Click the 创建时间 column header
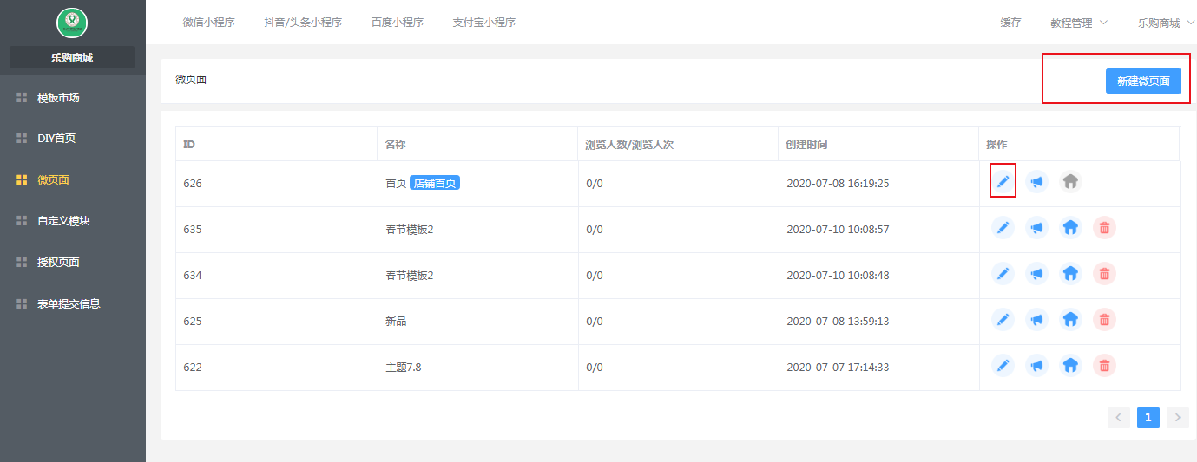Image resolution: width=1197 pixels, height=462 pixels. click(807, 144)
